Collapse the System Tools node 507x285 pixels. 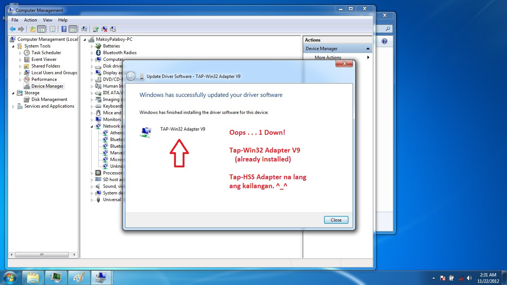[13, 46]
